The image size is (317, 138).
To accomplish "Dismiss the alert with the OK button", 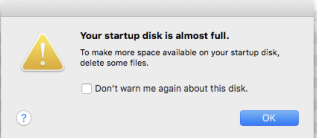I will tap(269, 118).
